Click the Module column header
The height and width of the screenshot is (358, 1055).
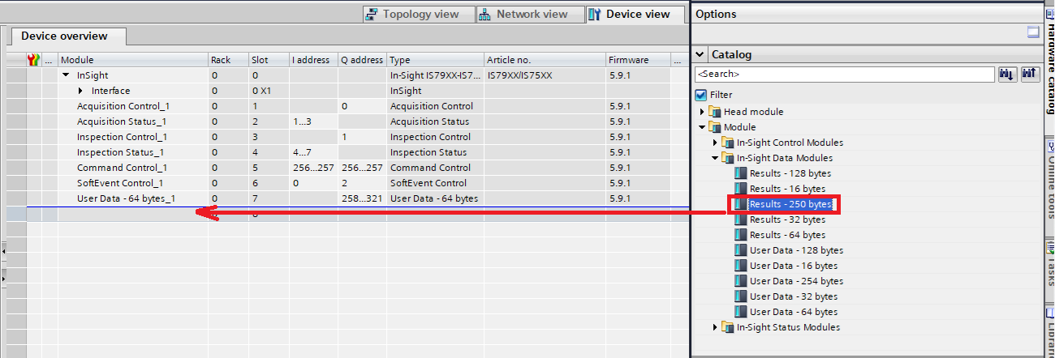133,60
